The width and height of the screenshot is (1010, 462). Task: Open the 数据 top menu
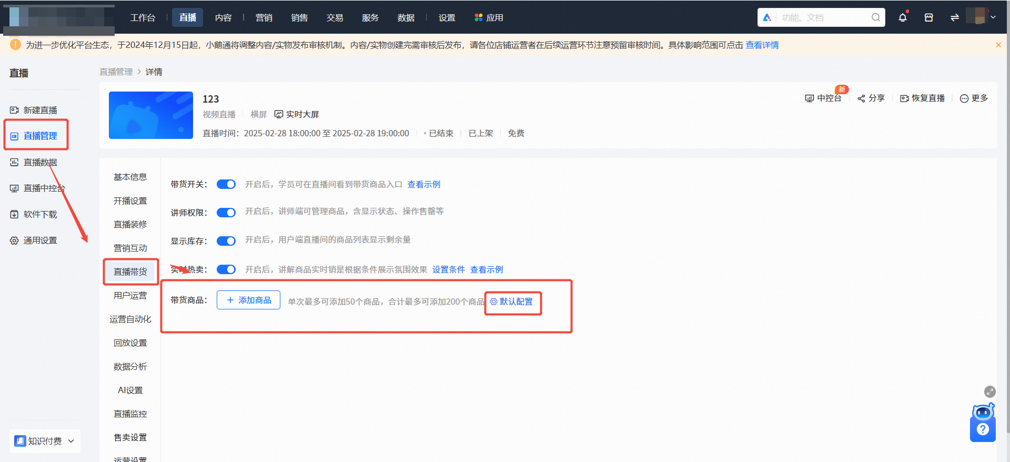click(406, 17)
